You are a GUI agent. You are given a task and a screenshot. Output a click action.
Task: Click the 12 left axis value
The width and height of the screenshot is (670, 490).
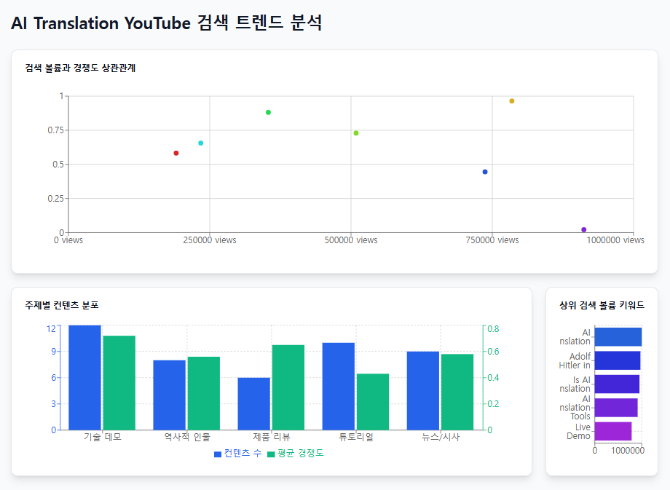click(x=51, y=329)
